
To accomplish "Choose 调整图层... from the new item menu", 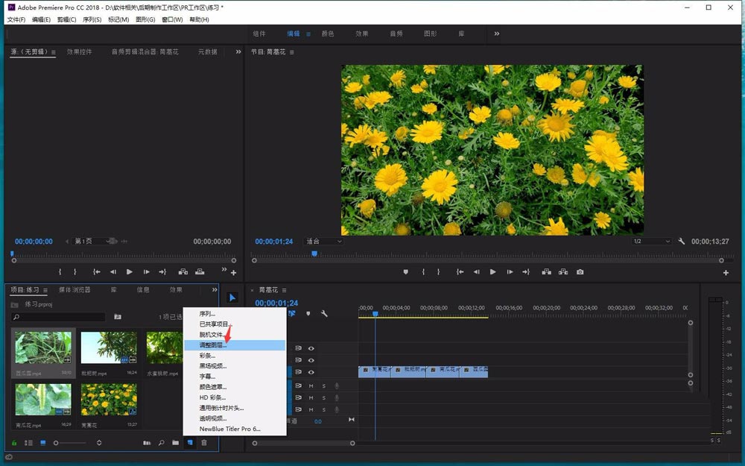I will 213,345.
